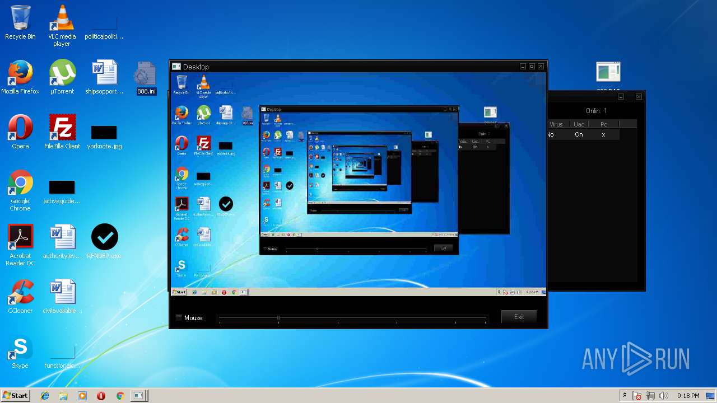Launch the µTorrent desktop shortcut

coord(62,77)
